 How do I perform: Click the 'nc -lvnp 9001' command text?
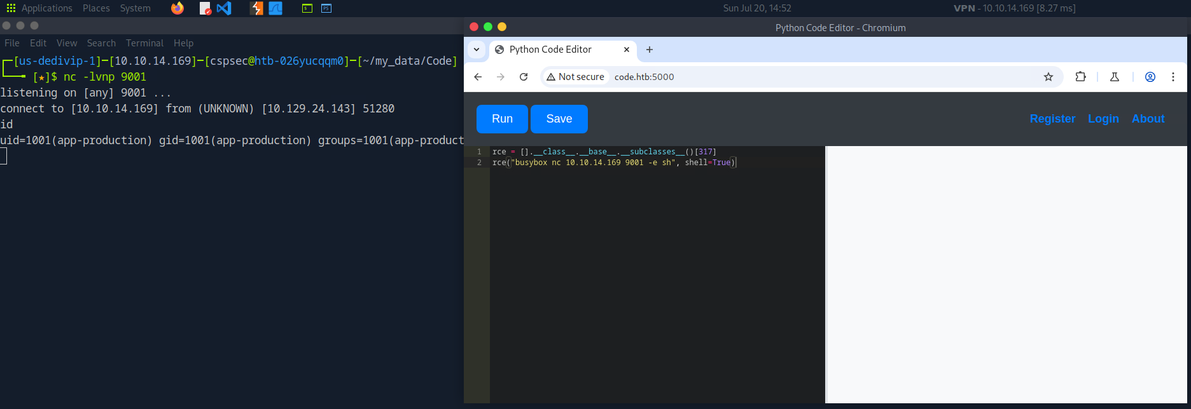click(105, 77)
